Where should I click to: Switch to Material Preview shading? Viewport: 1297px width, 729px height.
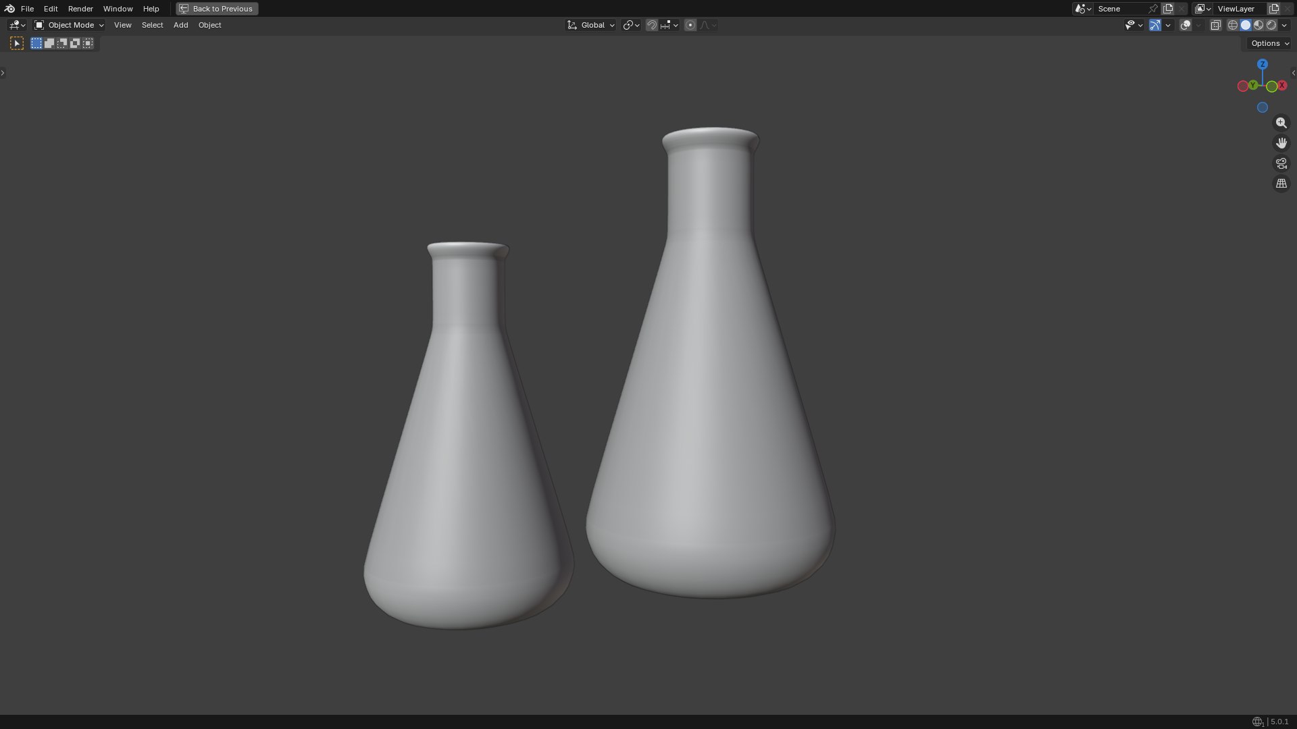tap(1258, 25)
